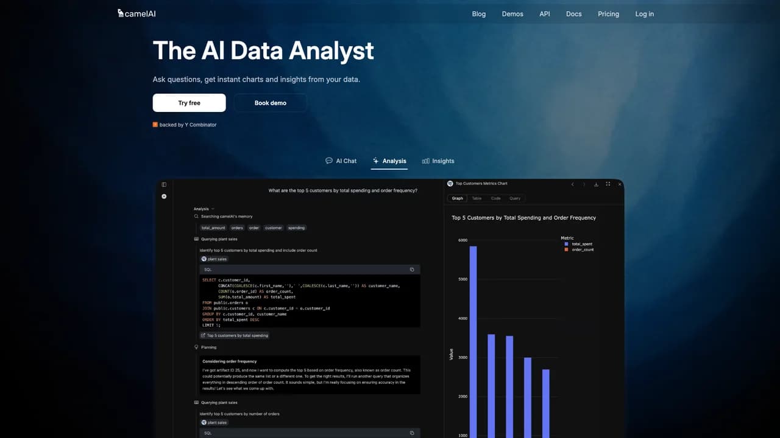
Task: Click Log in link
Action: (x=645, y=14)
